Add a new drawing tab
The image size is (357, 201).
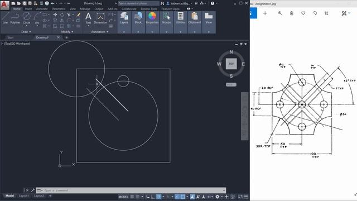pyautogui.click(x=66, y=37)
